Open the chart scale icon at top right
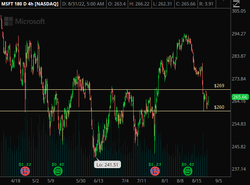Screen dimensions: 250x185 coord(236,4)
